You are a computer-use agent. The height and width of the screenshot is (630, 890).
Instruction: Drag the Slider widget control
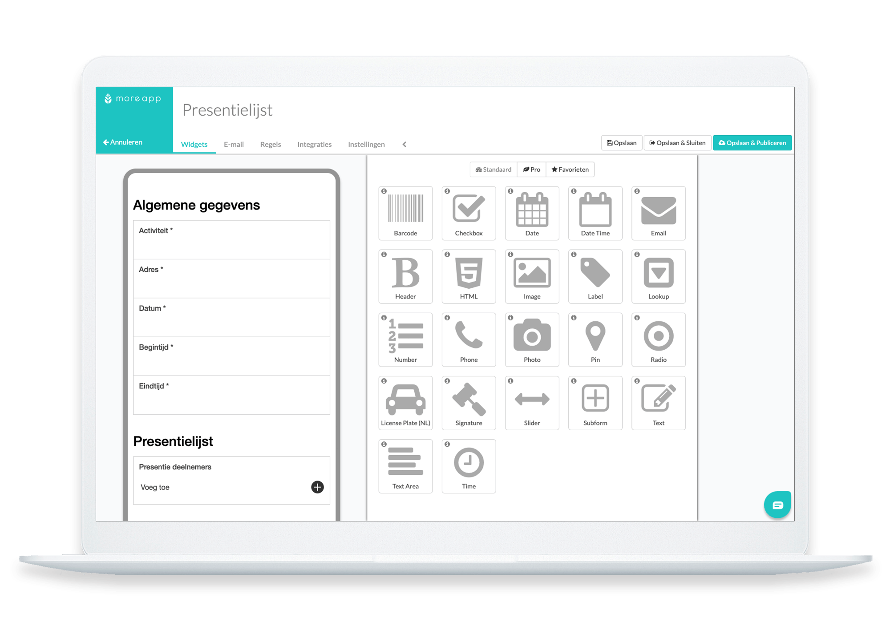point(532,406)
